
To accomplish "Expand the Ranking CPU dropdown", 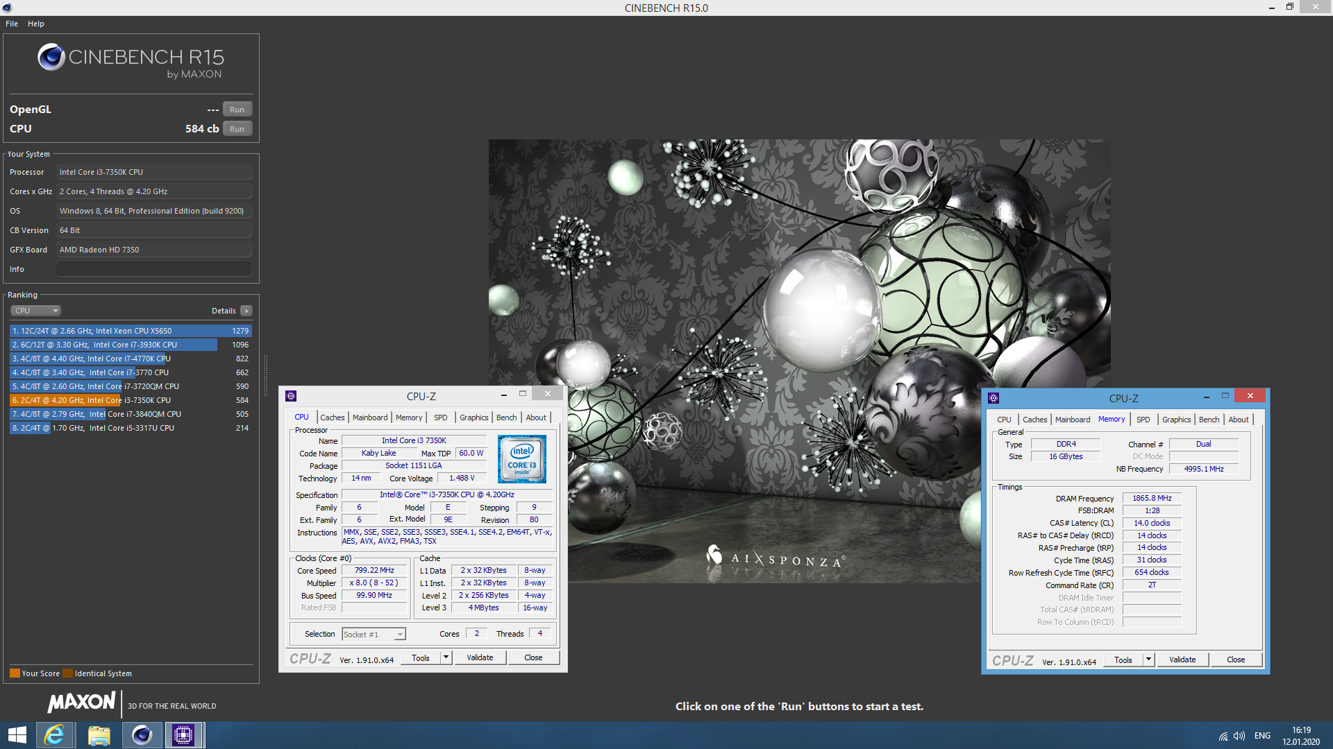I will coord(36,311).
